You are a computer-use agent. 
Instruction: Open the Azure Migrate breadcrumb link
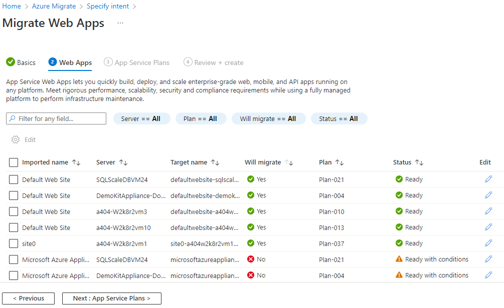(x=54, y=6)
